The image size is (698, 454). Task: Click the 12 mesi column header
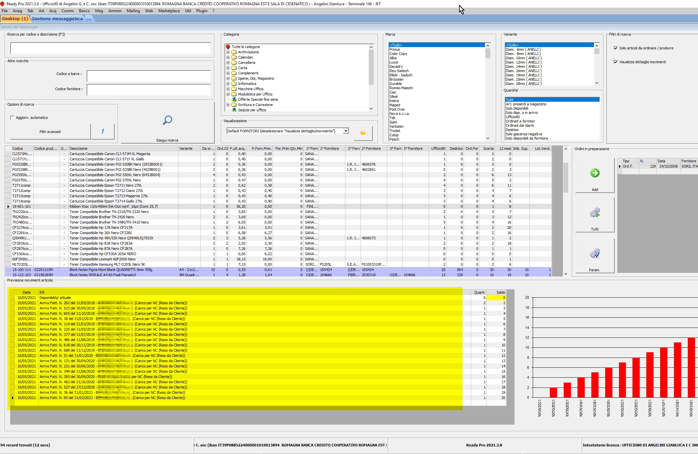(x=504, y=148)
